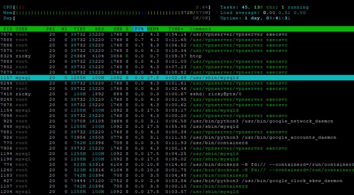Sort by the Command column header
The width and height of the screenshot is (354, 195).
coord(200,29)
